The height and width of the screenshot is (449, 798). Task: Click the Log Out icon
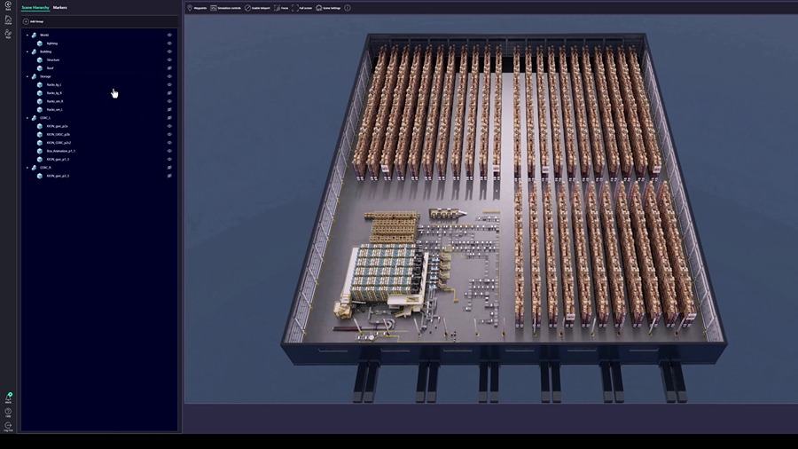(8, 426)
